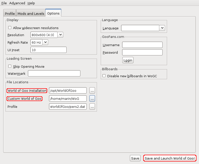Click the Save button

(x=135, y=158)
